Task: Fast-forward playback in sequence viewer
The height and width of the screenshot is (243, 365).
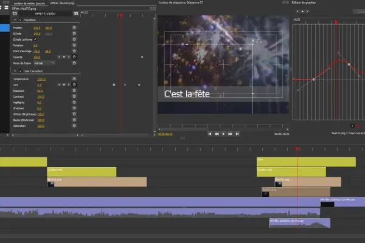Action: tap(230, 134)
